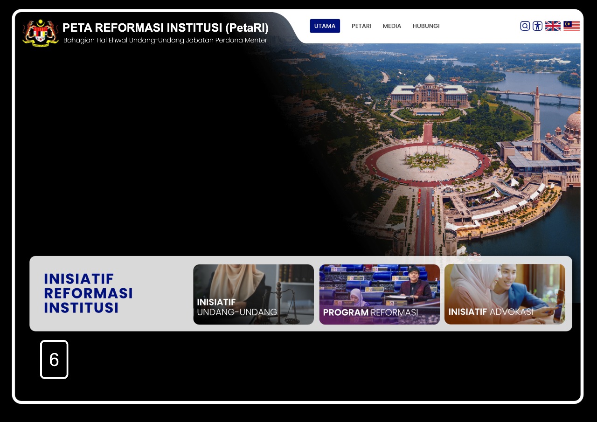Viewport: 597px width, 422px height.
Task: Click the PETA REFORMASI INSTITUSI (PetaRI) title
Action: [166, 28]
